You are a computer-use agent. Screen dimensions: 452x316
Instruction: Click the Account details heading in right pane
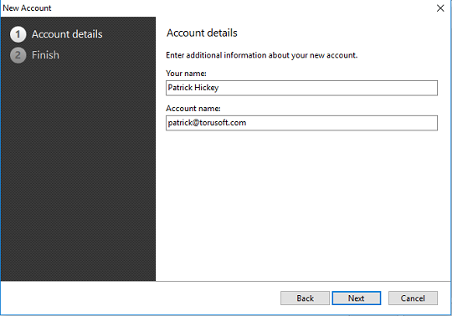(x=202, y=33)
